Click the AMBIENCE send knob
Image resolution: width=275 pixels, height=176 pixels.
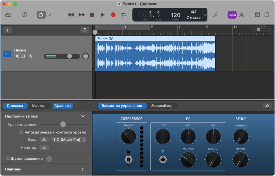[x=241, y=136]
